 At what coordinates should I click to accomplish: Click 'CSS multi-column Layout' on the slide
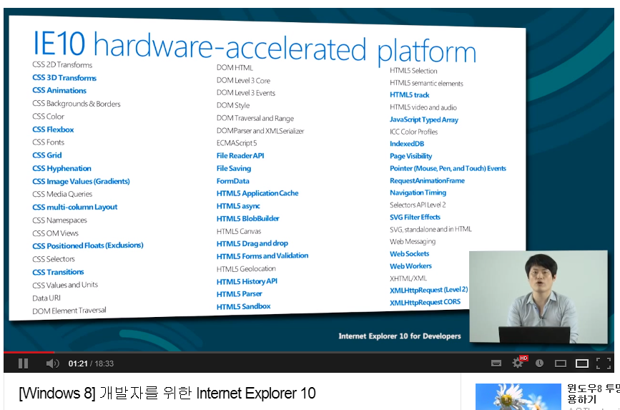tap(75, 207)
